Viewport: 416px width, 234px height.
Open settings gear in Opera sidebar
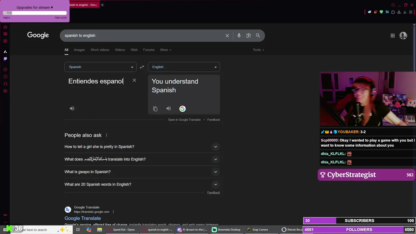(x=5, y=91)
